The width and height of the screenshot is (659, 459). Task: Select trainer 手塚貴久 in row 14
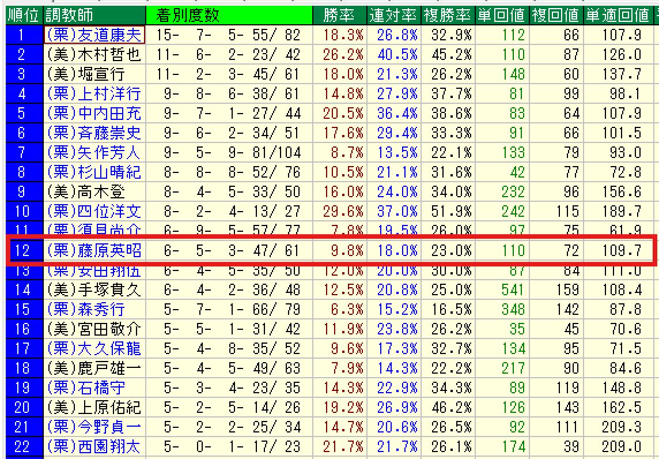pos(94,289)
